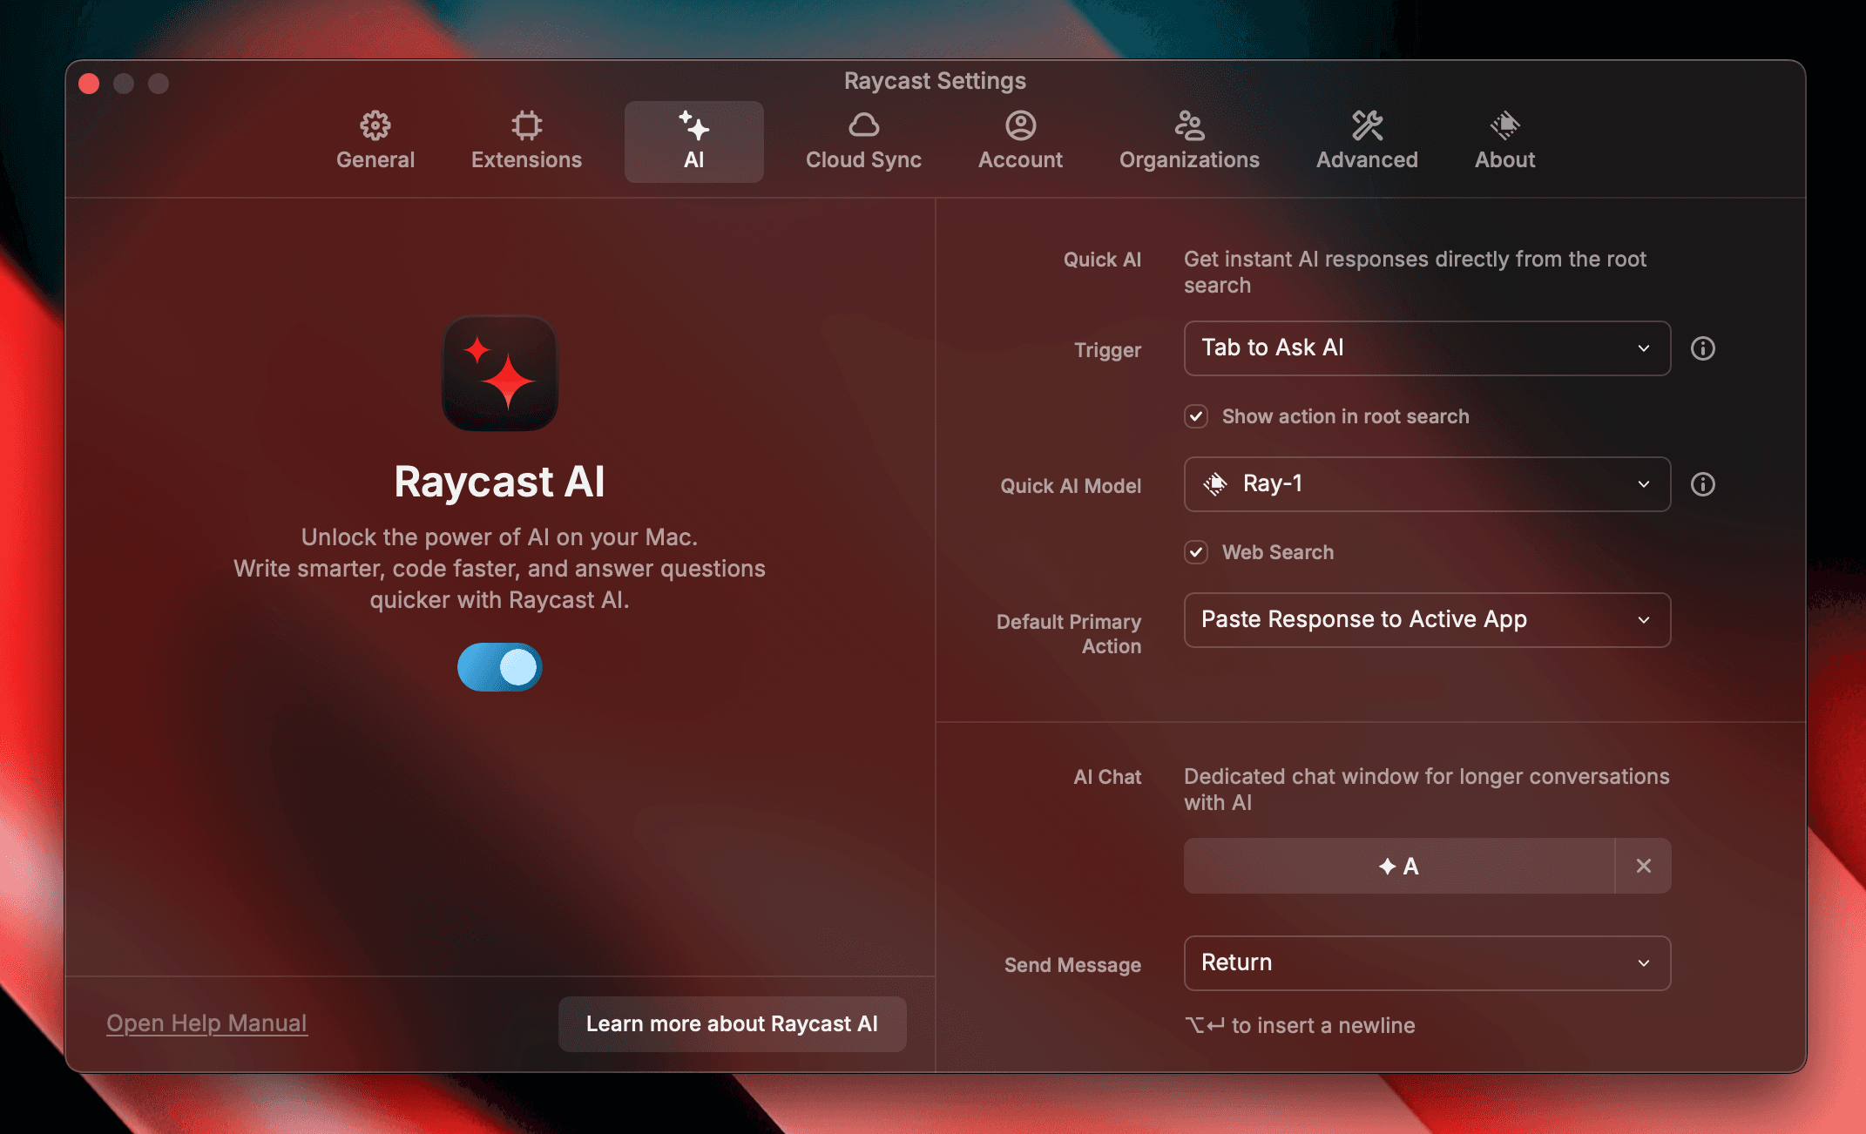Click the info icon next to Trigger dropdown
The width and height of the screenshot is (1866, 1134).
click(1703, 348)
